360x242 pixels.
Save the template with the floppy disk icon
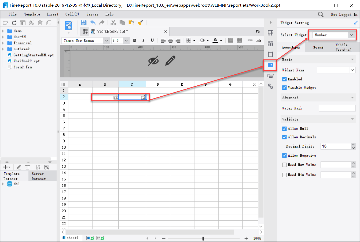[x=84, y=22]
